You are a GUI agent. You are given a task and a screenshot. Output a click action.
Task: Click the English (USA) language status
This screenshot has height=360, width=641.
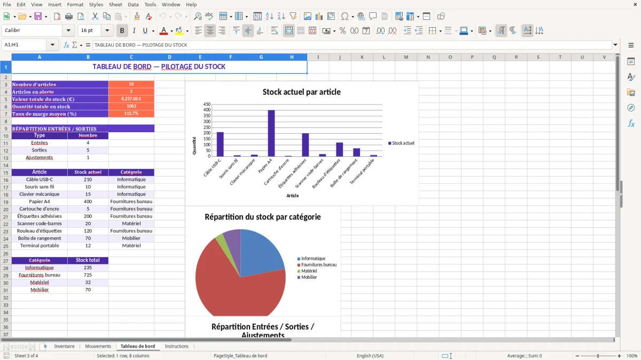click(x=370, y=356)
